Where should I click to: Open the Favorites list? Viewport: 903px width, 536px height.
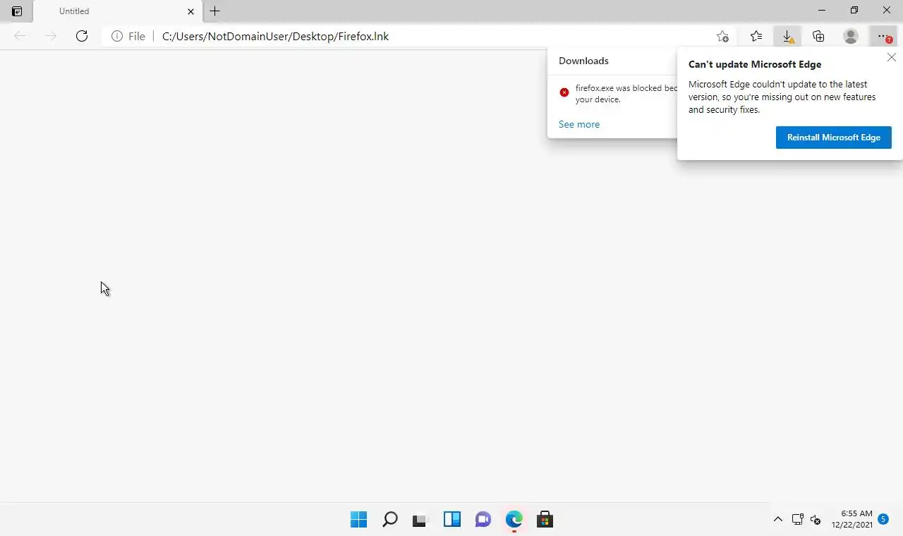[756, 36]
